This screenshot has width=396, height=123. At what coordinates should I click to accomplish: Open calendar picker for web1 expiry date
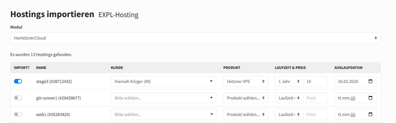pyautogui.click(x=370, y=114)
